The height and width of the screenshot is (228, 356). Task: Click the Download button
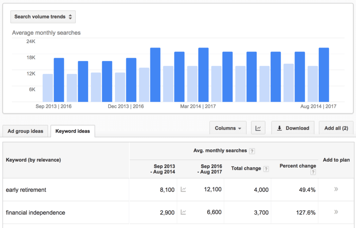(x=293, y=128)
